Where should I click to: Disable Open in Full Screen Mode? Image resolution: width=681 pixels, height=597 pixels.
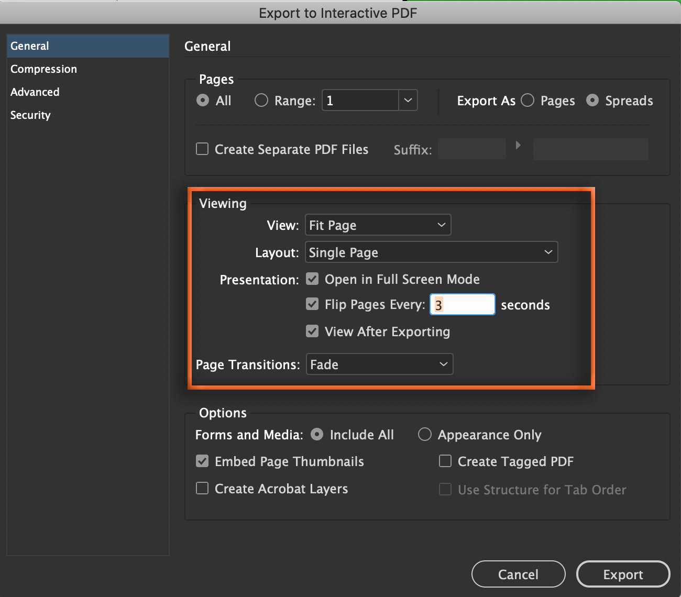point(312,279)
